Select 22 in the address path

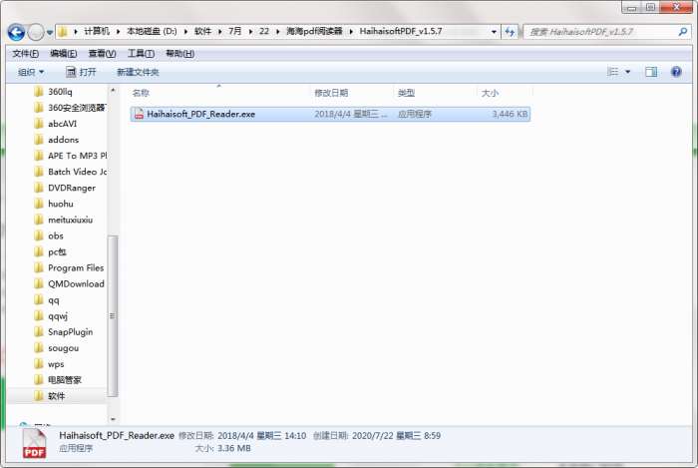(264, 31)
